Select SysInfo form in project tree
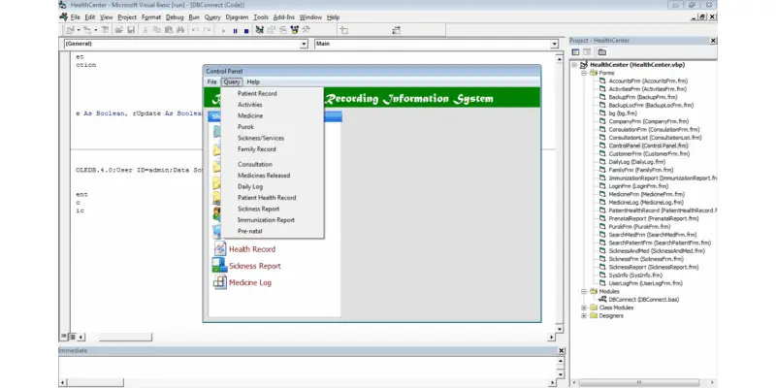The height and width of the screenshot is (388, 776). pos(635,275)
